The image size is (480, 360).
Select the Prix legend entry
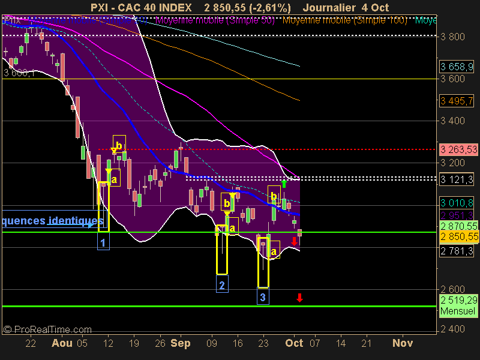click(13, 20)
